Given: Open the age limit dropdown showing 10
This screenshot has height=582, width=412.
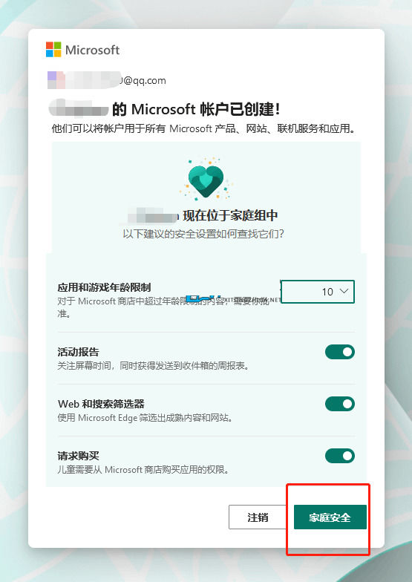Looking at the screenshot, I should 318,292.
